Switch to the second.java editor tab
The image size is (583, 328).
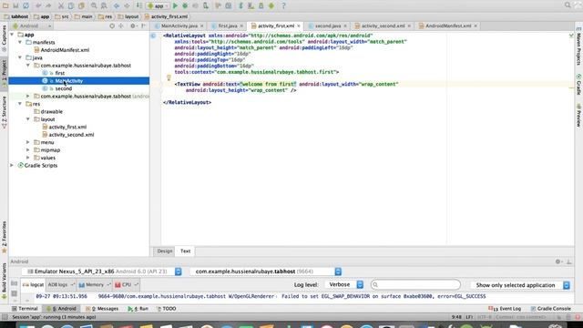(328, 26)
